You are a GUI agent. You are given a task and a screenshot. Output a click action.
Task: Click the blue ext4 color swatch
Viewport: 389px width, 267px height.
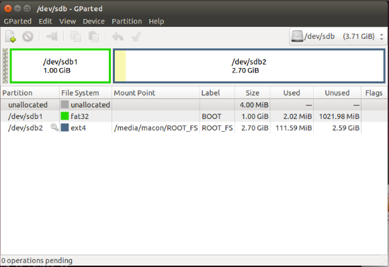(64, 127)
